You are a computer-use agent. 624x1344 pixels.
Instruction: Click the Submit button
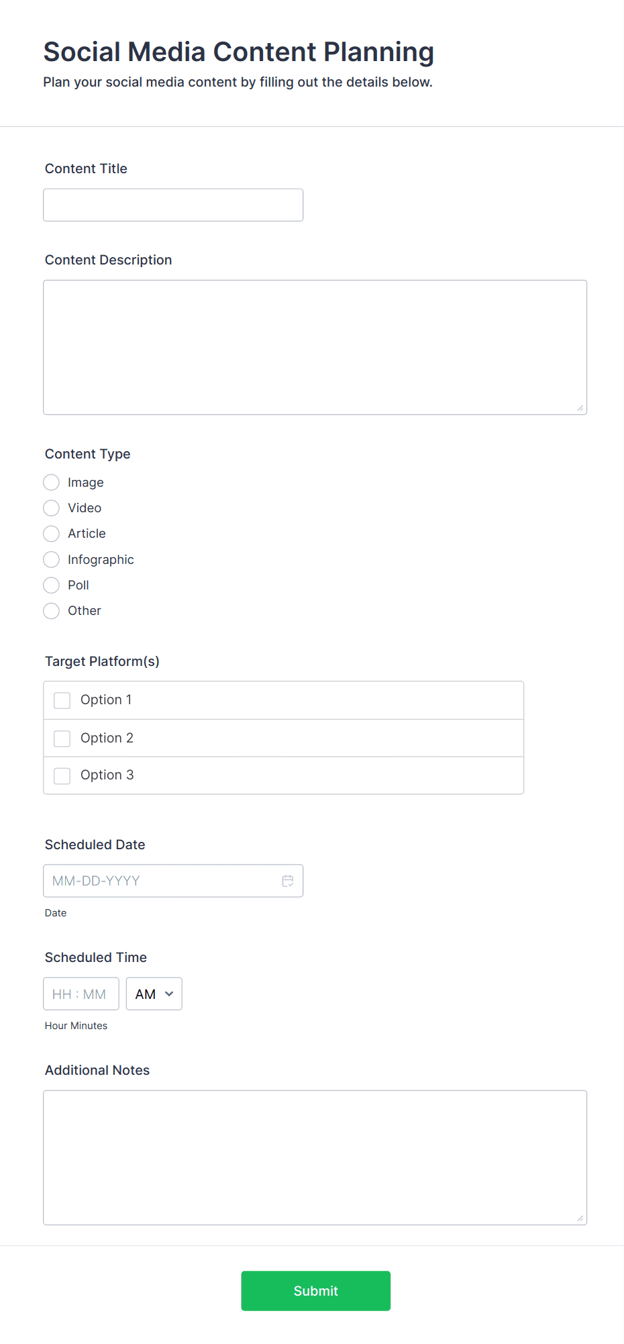315,1290
